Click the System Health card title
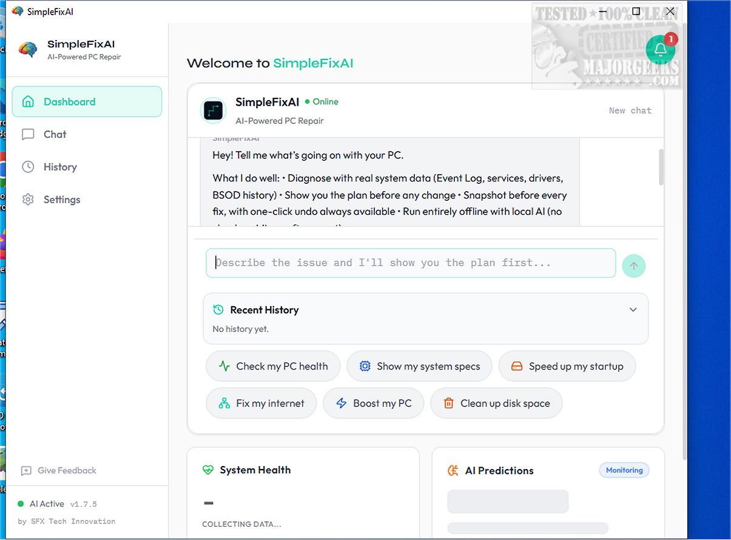 [255, 470]
